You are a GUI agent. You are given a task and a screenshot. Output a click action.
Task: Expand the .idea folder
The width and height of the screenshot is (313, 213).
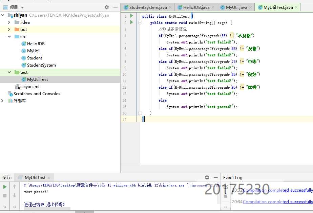tap(9, 22)
